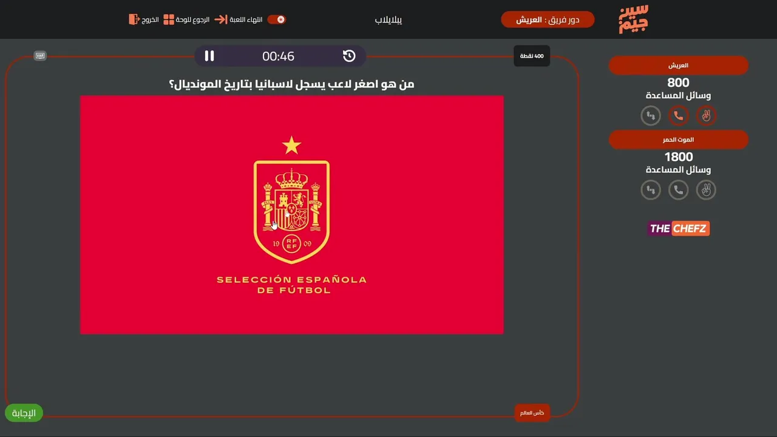This screenshot has width=777, height=437.
Task: Click the game name يبليلاب
Action: pyautogui.click(x=388, y=19)
